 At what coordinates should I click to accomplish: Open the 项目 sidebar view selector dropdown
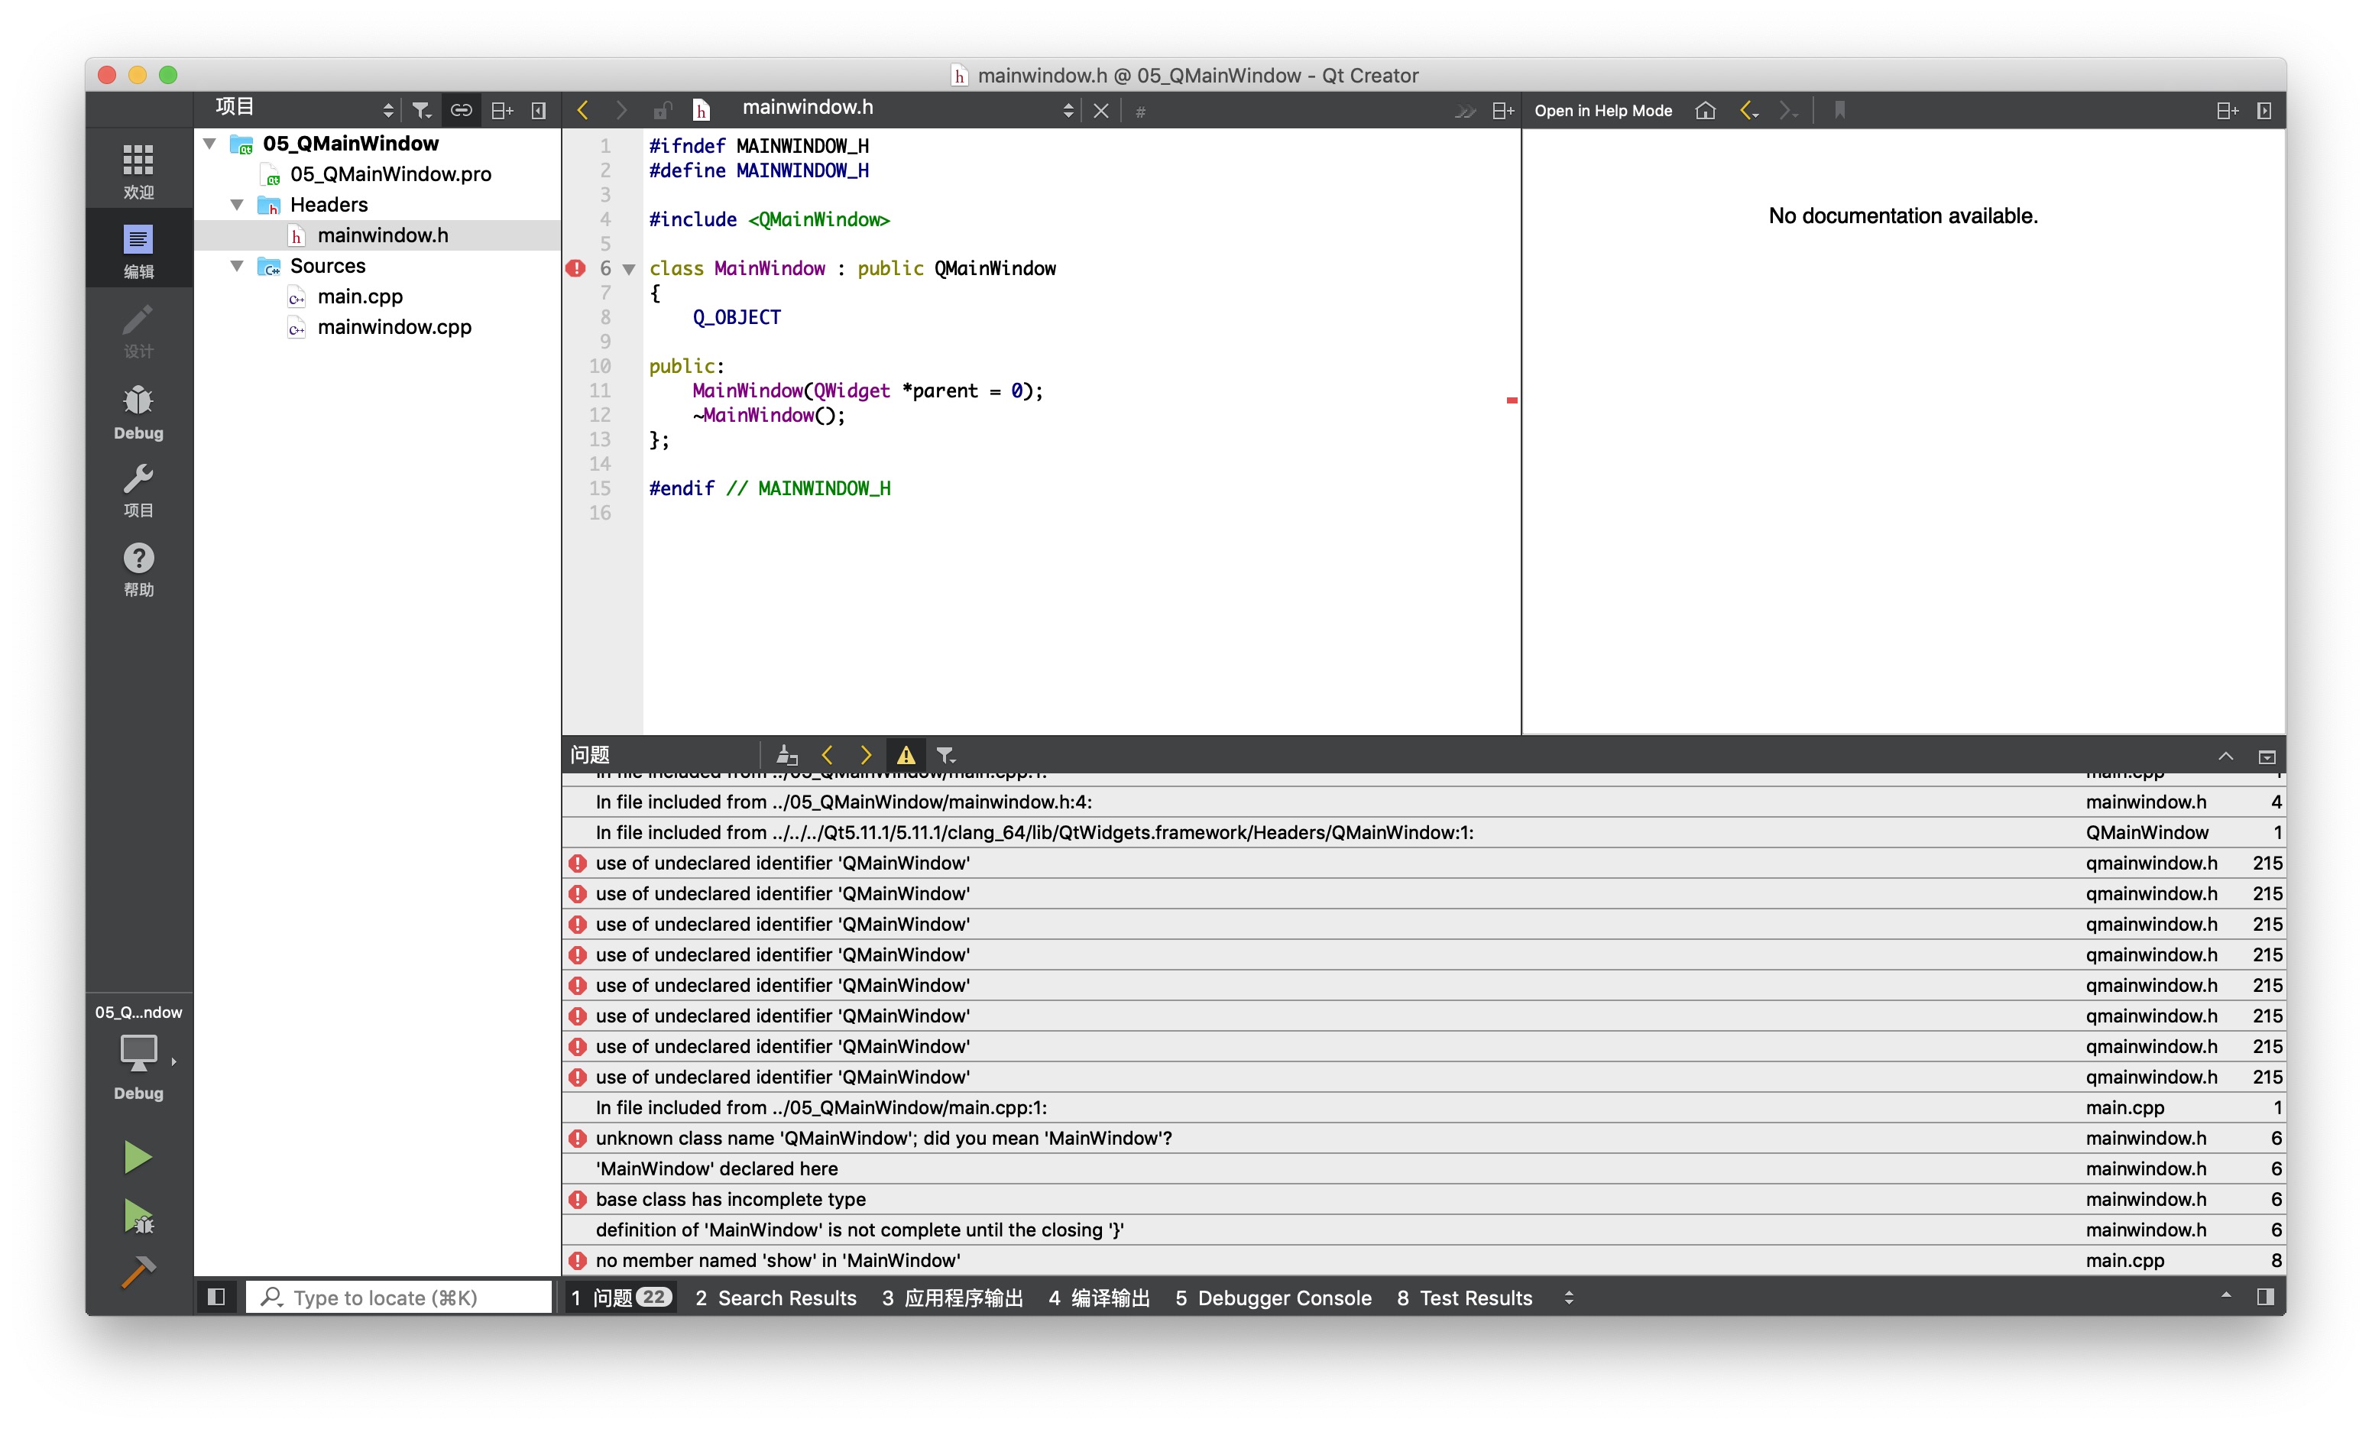[x=303, y=109]
